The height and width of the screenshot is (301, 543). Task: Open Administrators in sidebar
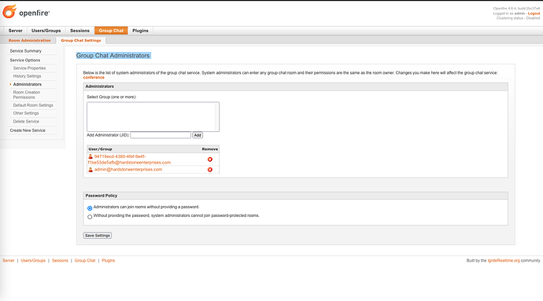pos(28,84)
